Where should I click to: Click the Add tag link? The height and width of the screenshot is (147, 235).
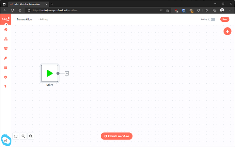pos(43,19)
